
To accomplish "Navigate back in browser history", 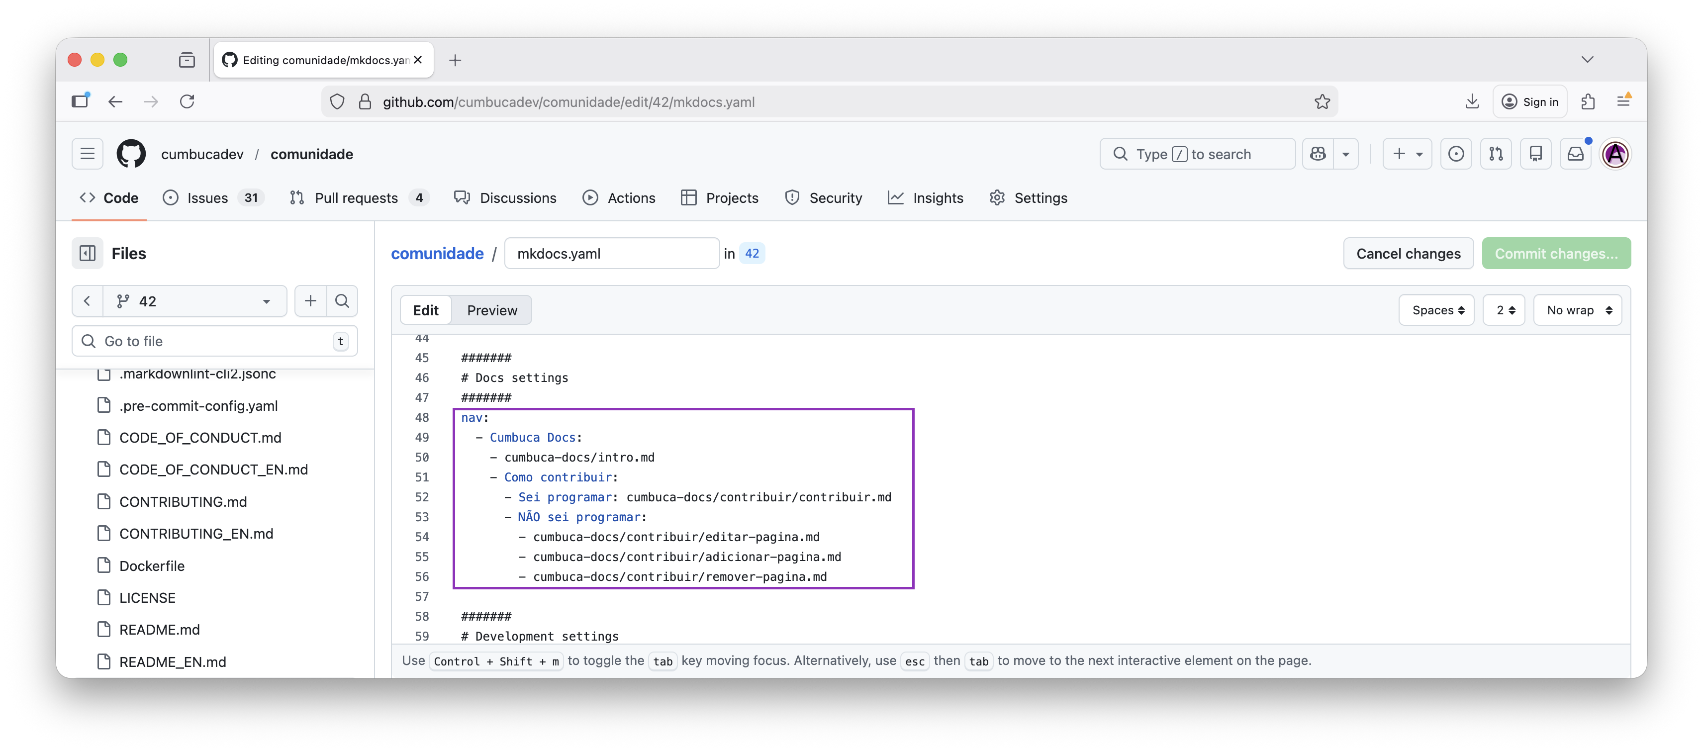I will [x=115, y=102].
